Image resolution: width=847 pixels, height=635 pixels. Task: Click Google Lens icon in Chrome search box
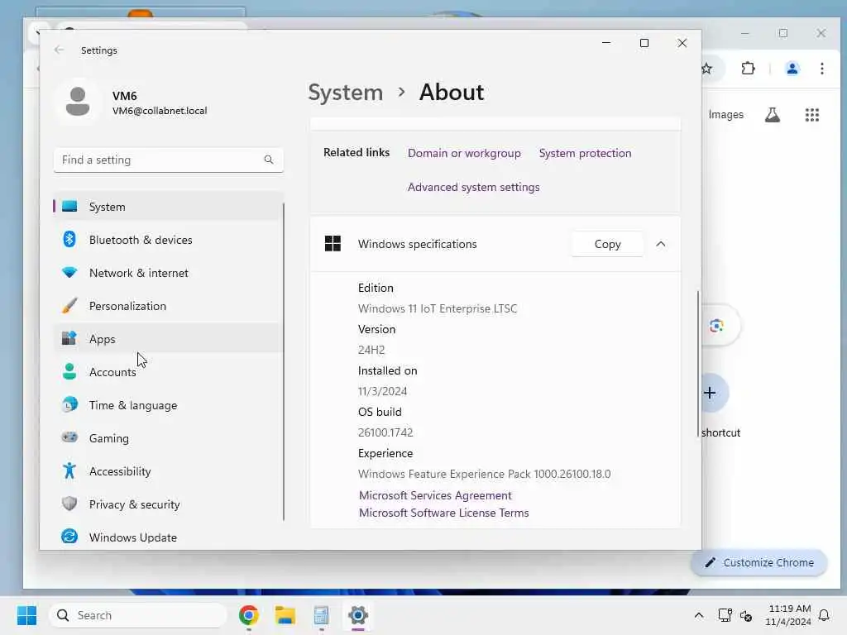pyautogui.click(x=716, y=326)
